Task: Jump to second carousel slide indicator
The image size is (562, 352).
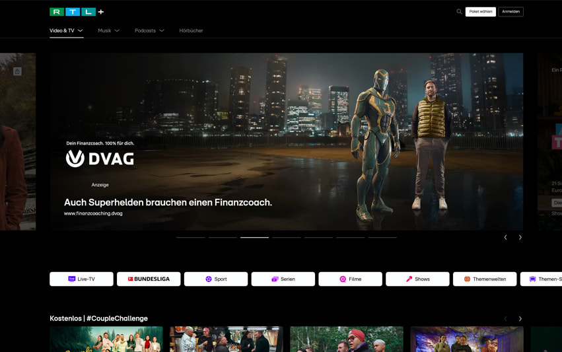Action: pyautogui.click(x=223, y=237)
